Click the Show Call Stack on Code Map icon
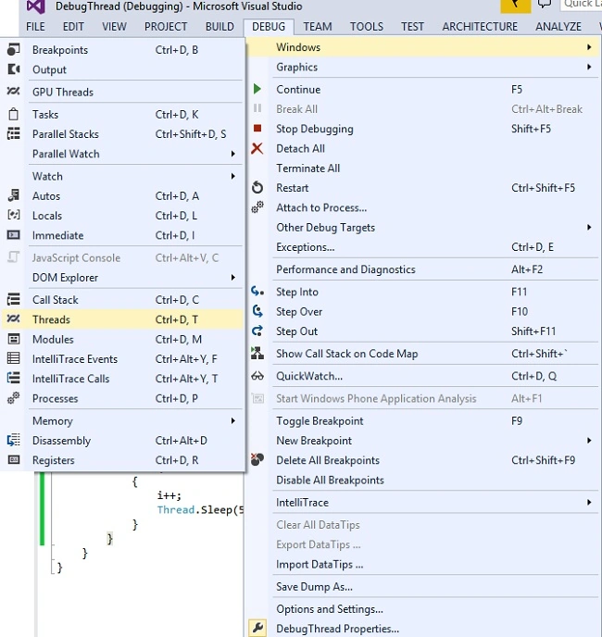This screenshot has height=637, width=602. 257,353
